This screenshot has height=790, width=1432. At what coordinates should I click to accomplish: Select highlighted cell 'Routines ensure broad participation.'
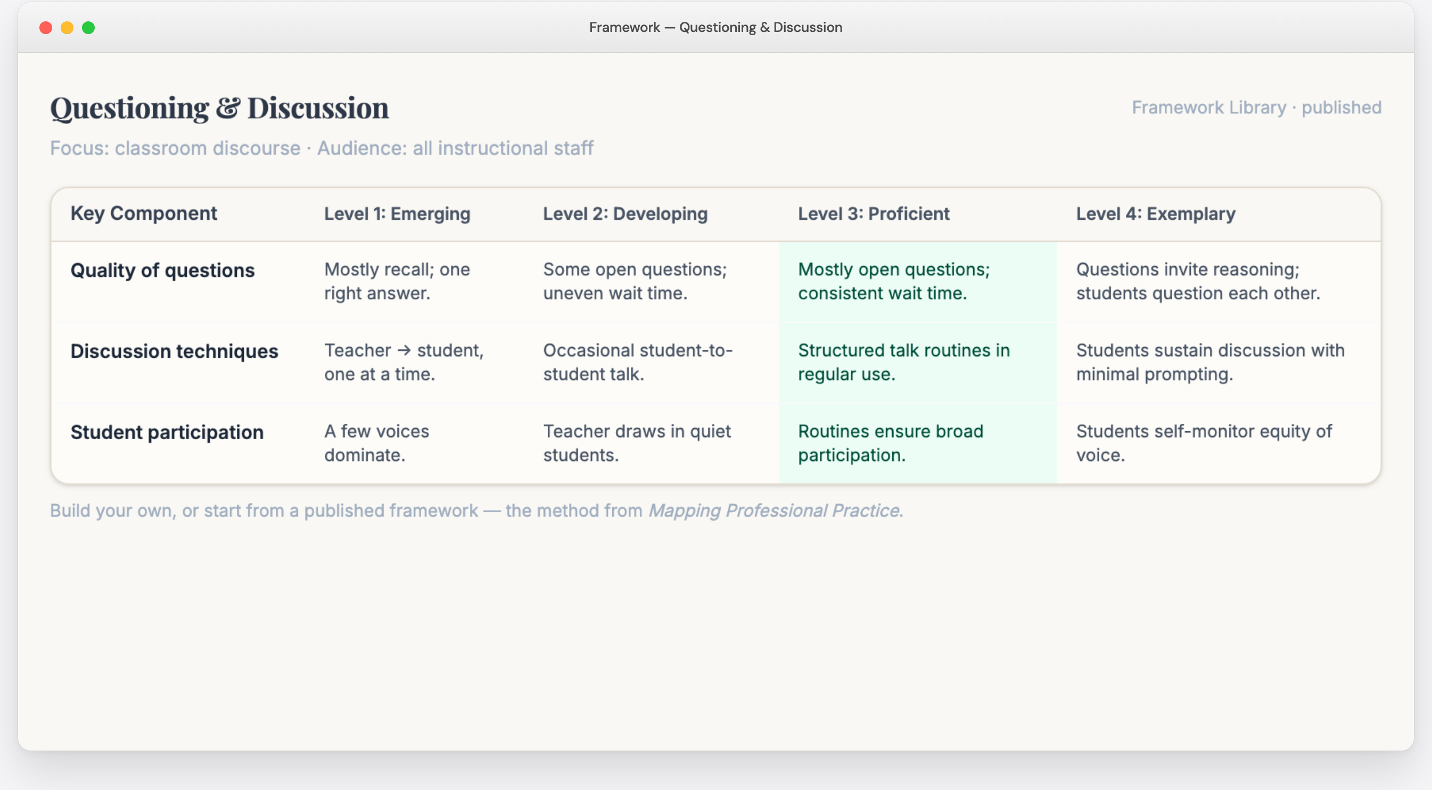[918, 443]
